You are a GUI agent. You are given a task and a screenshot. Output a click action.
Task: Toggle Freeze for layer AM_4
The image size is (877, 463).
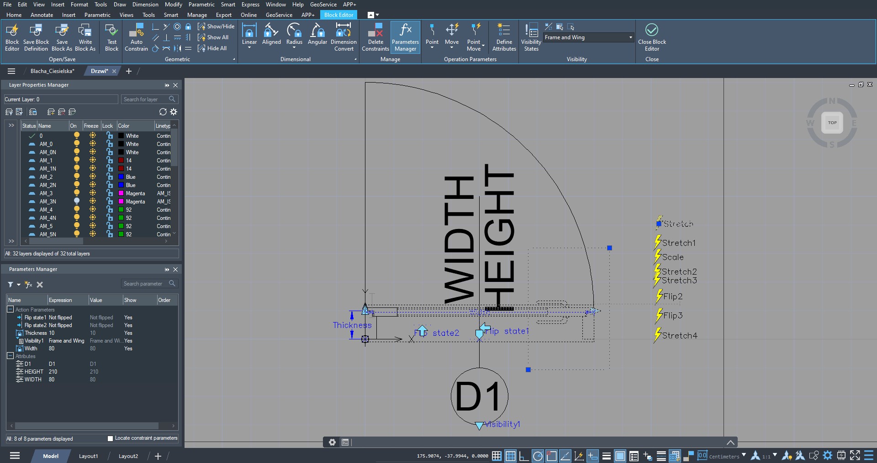93,209
